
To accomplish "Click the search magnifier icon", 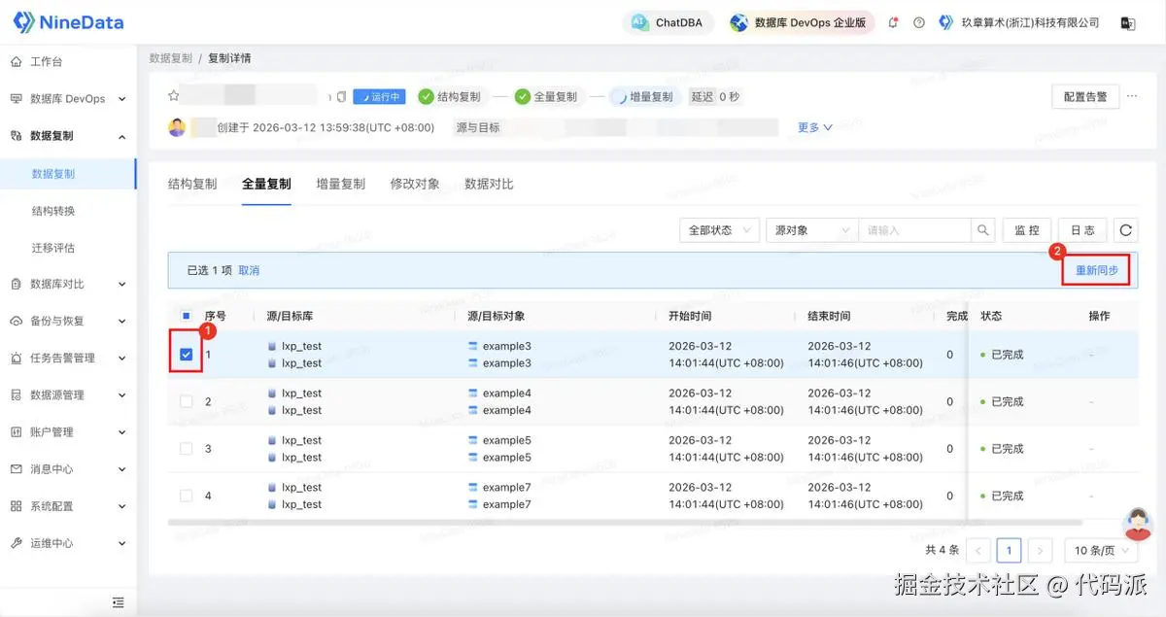I will pos(983,230).
